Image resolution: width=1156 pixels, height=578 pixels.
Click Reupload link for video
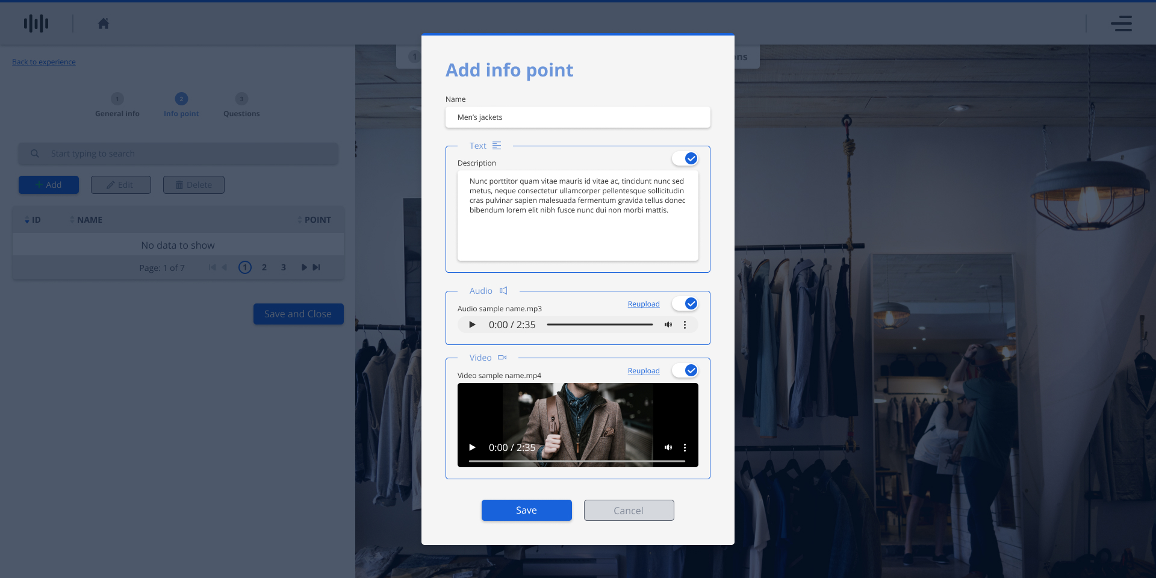click(644, 371)
